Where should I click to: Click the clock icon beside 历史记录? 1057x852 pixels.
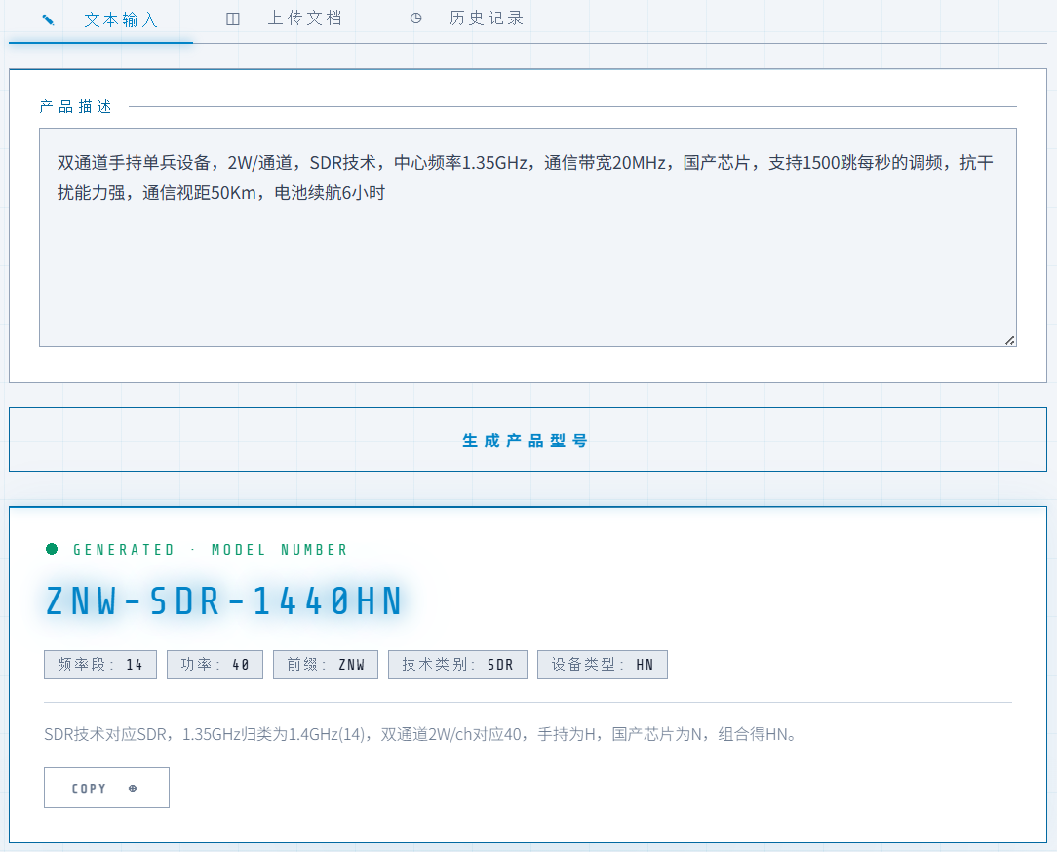[416, 19]
